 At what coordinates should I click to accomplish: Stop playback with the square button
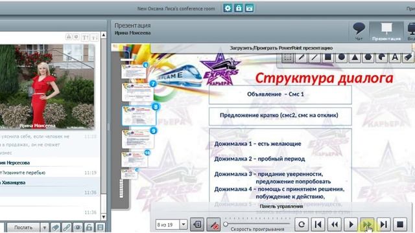[x=400, y=225]
